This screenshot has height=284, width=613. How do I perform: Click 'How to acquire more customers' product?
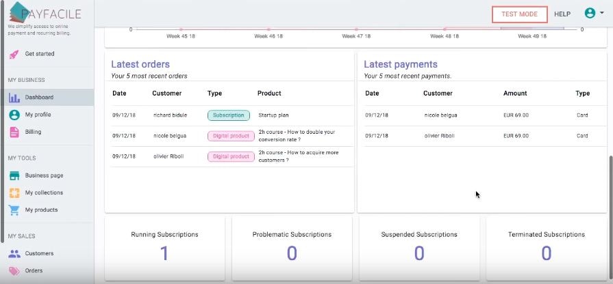pos(299,156)
